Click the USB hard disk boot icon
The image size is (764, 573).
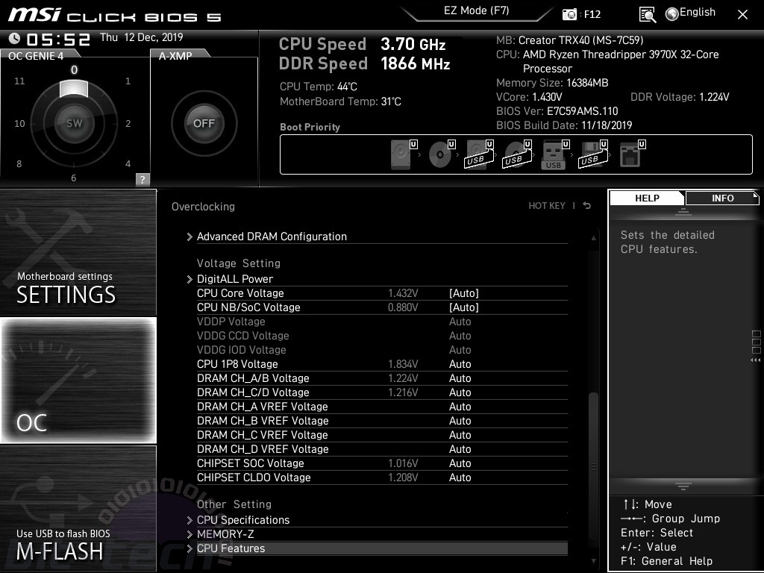pyautogui.click(x=479, y=154)
